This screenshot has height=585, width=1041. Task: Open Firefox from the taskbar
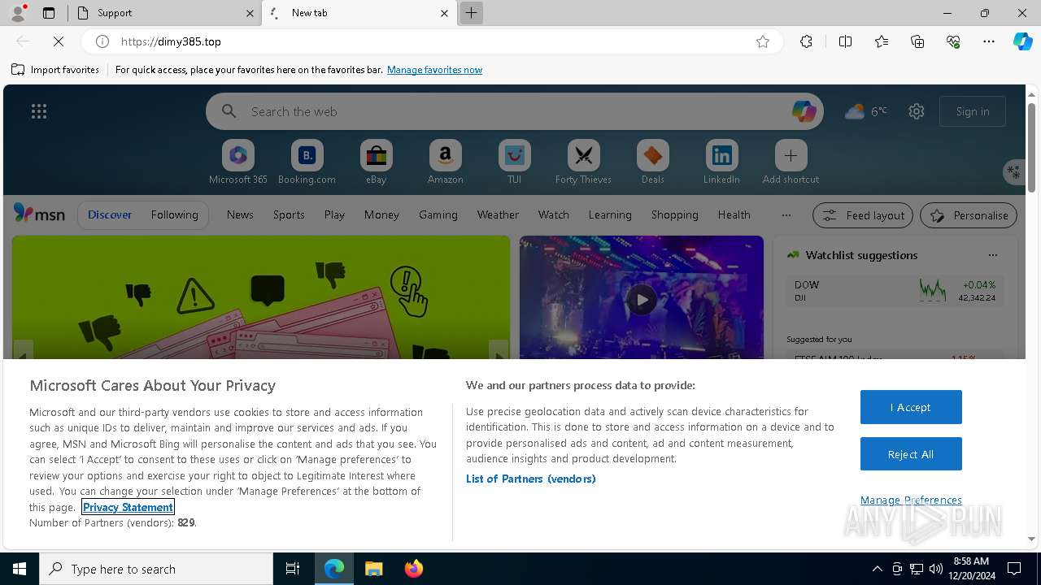tap(414, 569)
